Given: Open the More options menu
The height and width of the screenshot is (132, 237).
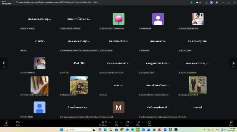Looking at the screenshot, I should [150, 123].
